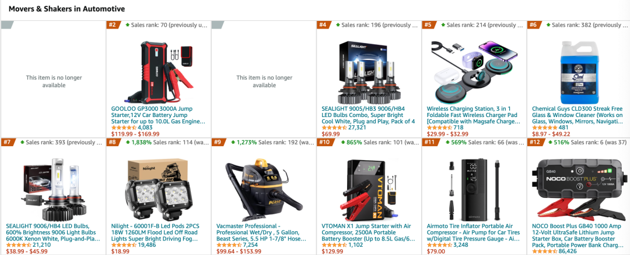
Task: Open Airmoto tire inflator product image
Action: click(474, 189)
